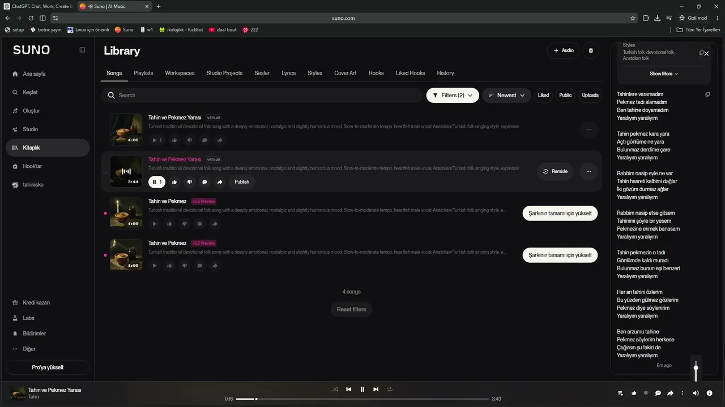Expand Show More in the song details
This screenshot has width=725, height=407.
(664, 74)
